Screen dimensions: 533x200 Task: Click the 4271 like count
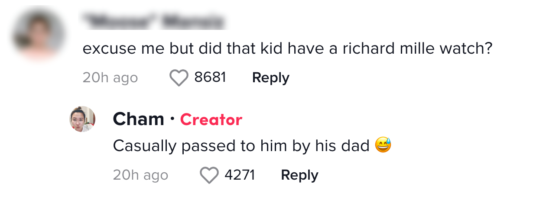240,175
